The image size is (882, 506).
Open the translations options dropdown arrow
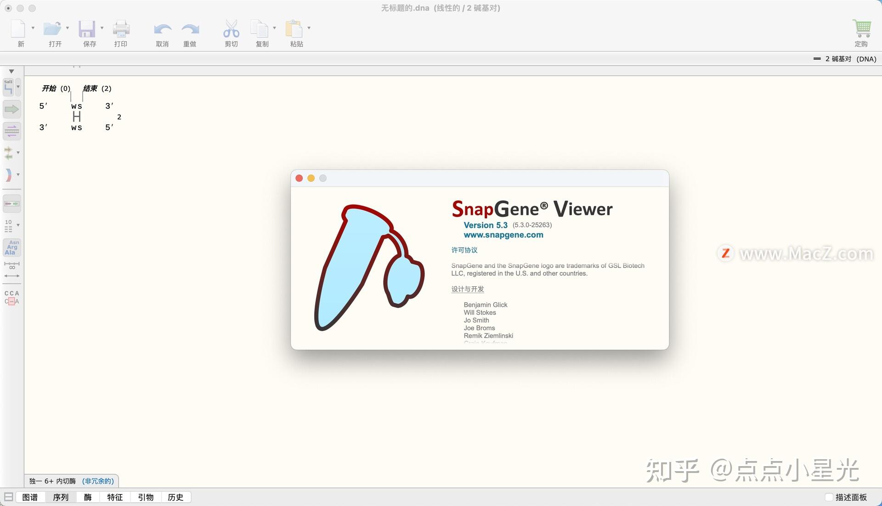pyautogui.click(x=18, y=153)
